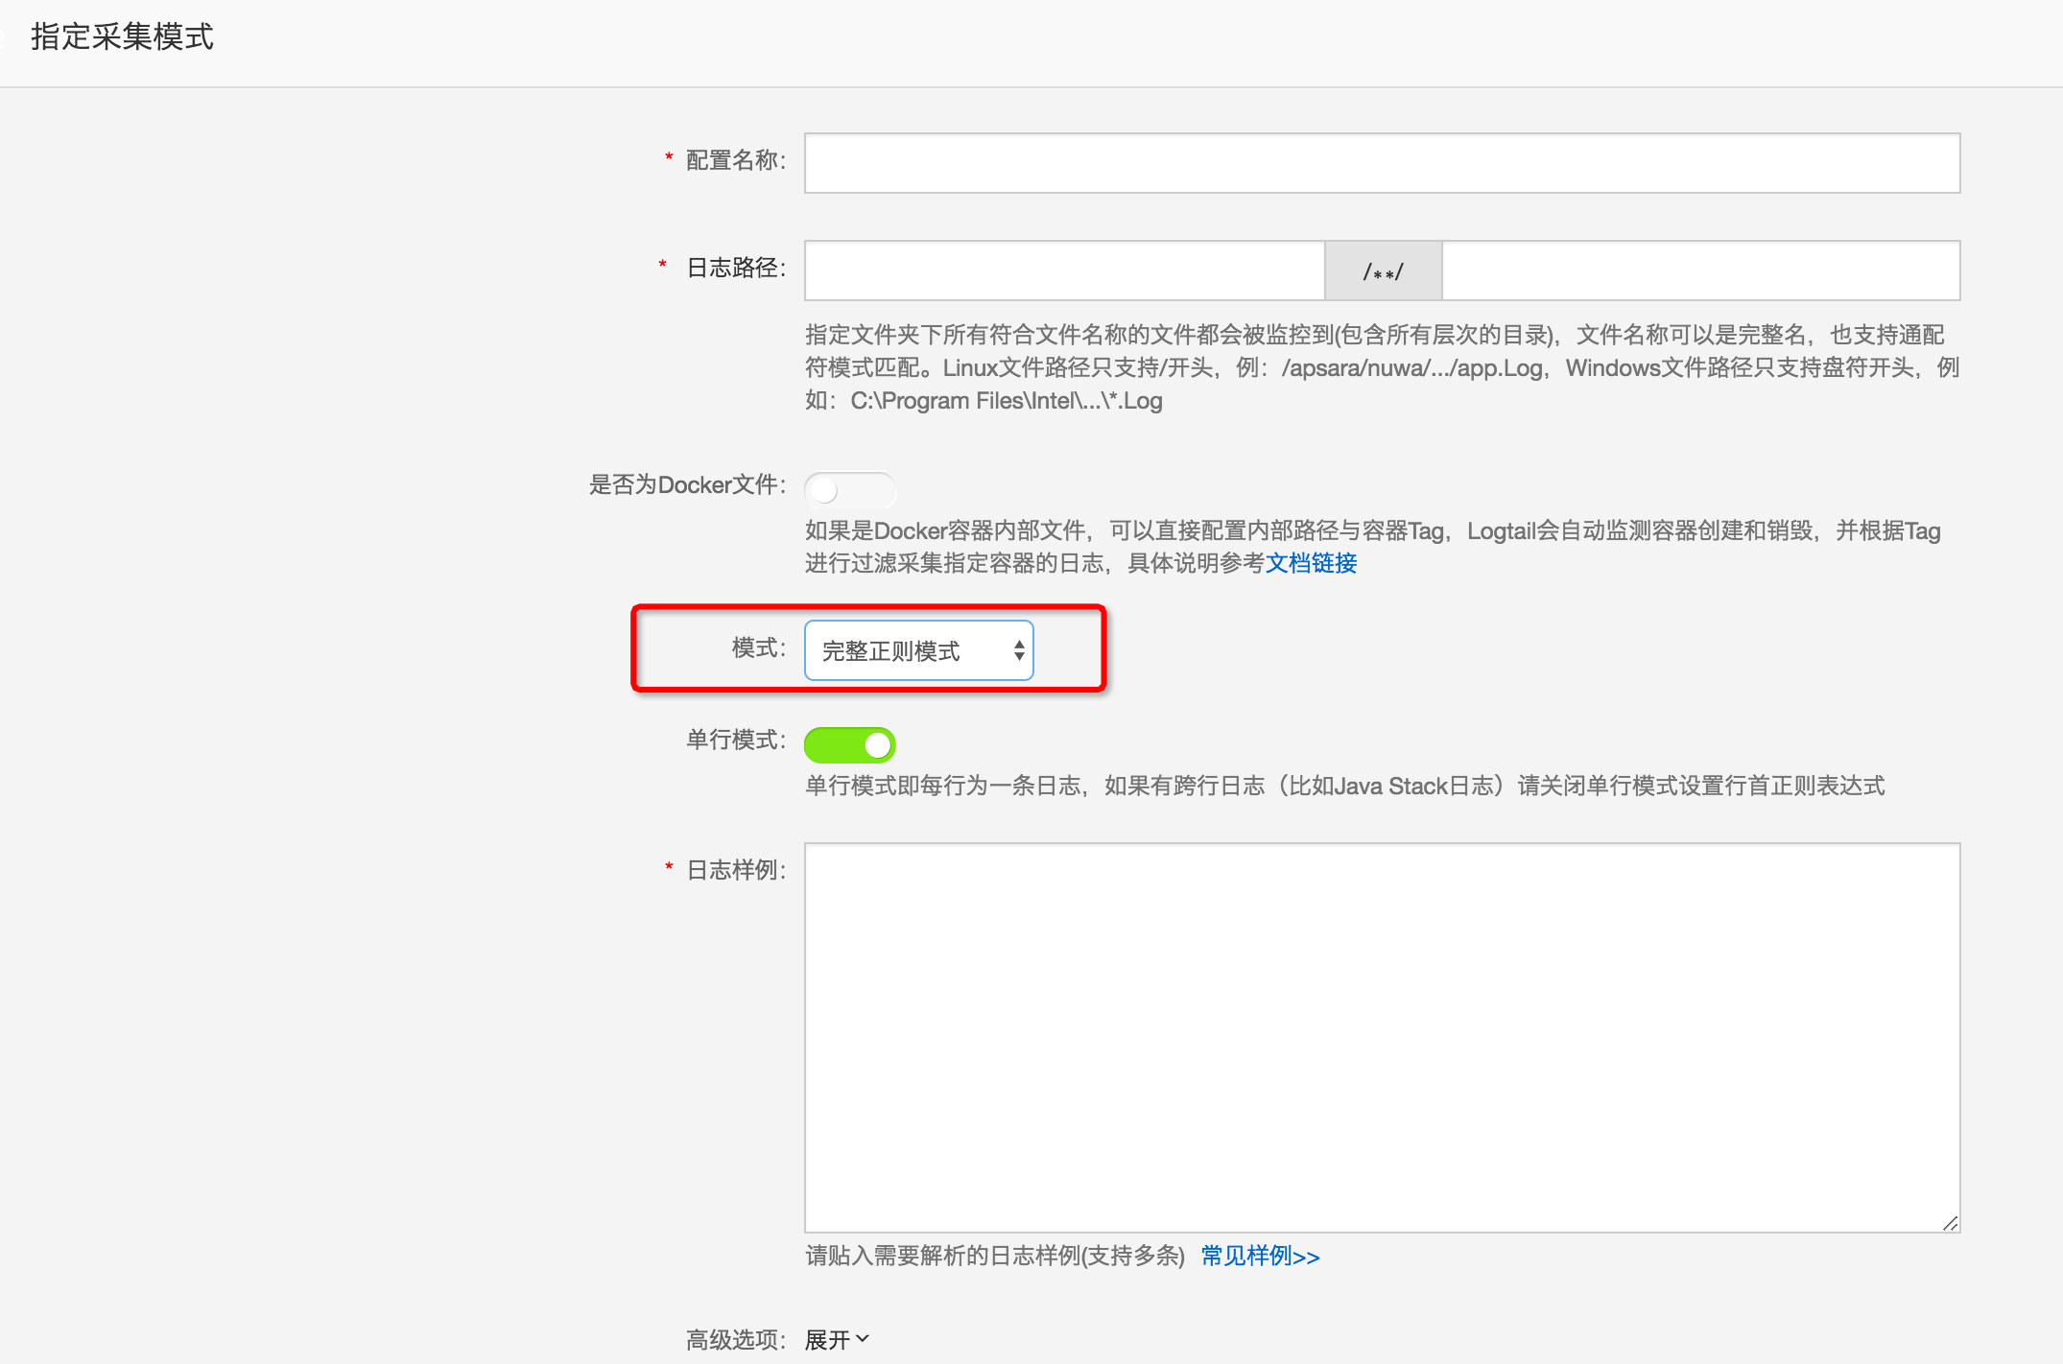Image resolution: width=2063 pixels, height=1364 pixels.
Task: Click the resize grip of the 日志样例 box
Action: (x=1950, y=1223)
